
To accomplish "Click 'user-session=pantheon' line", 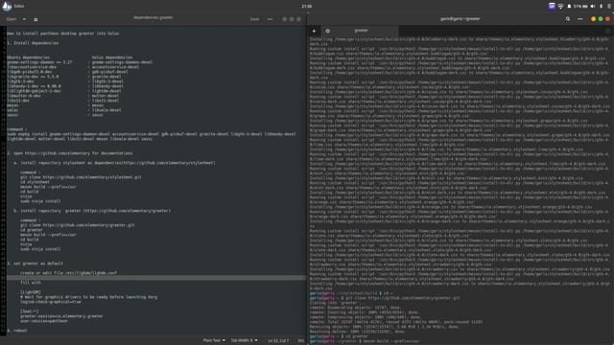I will click(x=44, y=321).
